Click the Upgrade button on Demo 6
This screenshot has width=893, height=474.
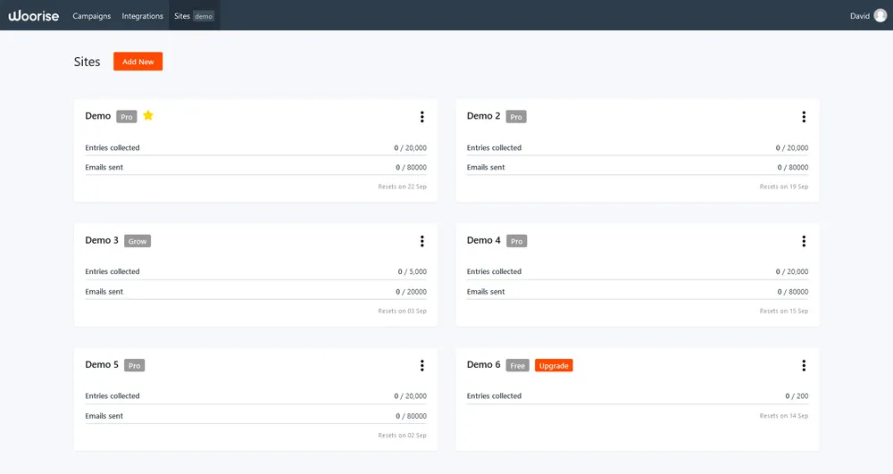tap(554, 366)
